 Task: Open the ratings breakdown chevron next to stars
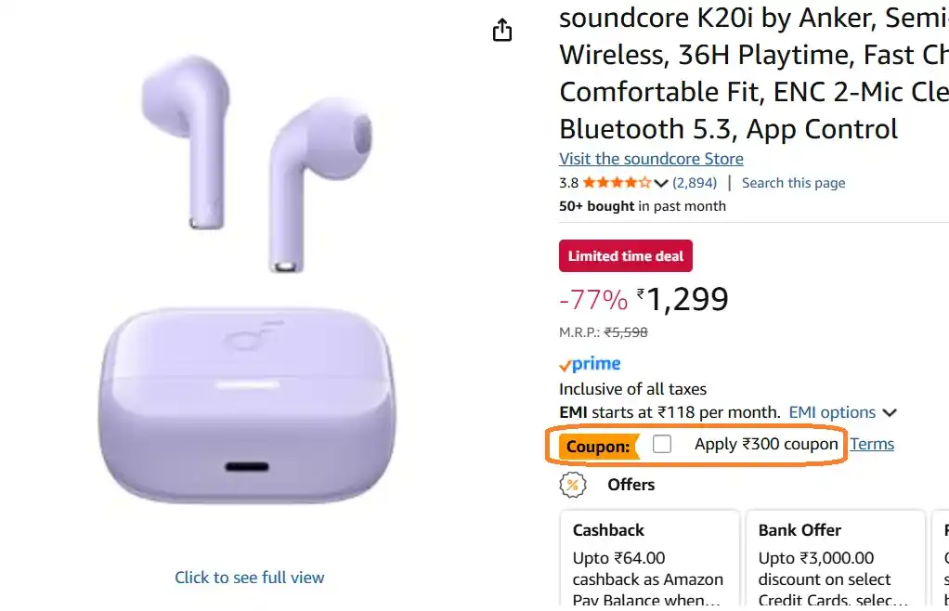[x=660, y=183]
